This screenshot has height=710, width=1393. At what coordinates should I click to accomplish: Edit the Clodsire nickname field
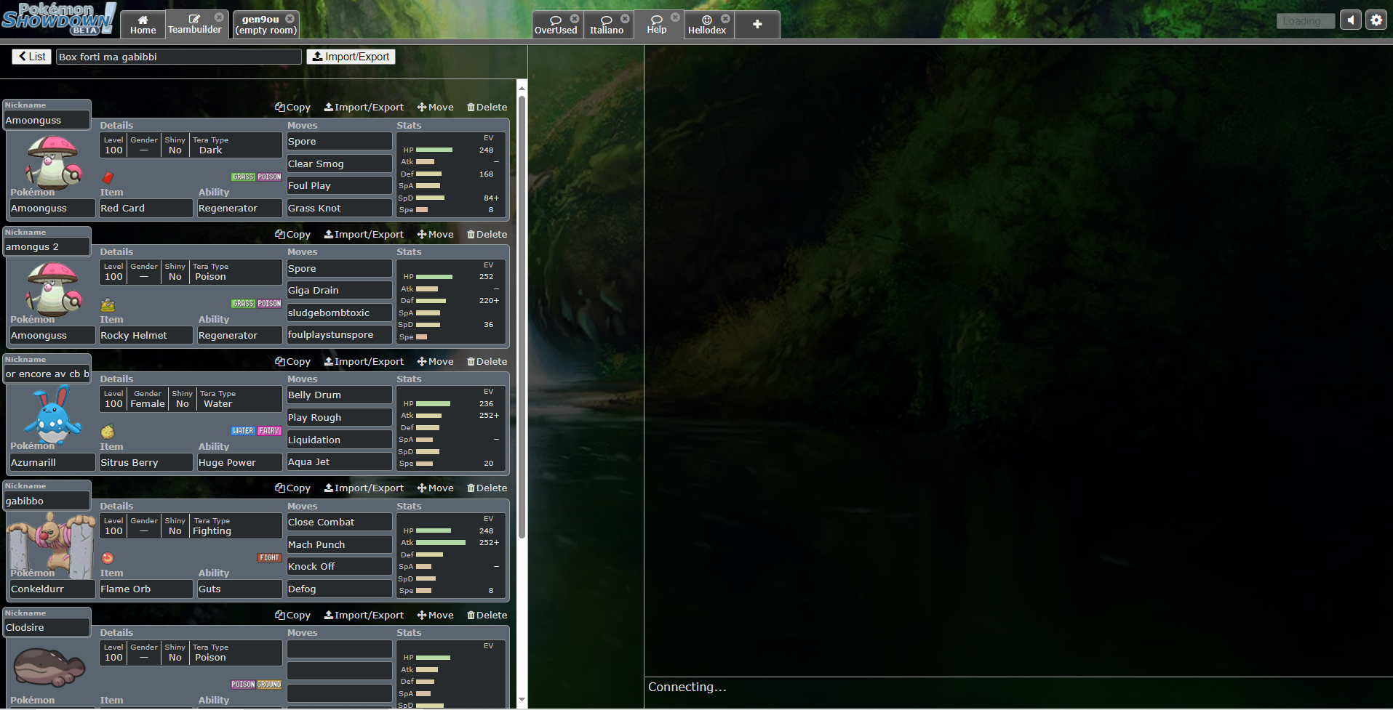(x=47, y=628)
